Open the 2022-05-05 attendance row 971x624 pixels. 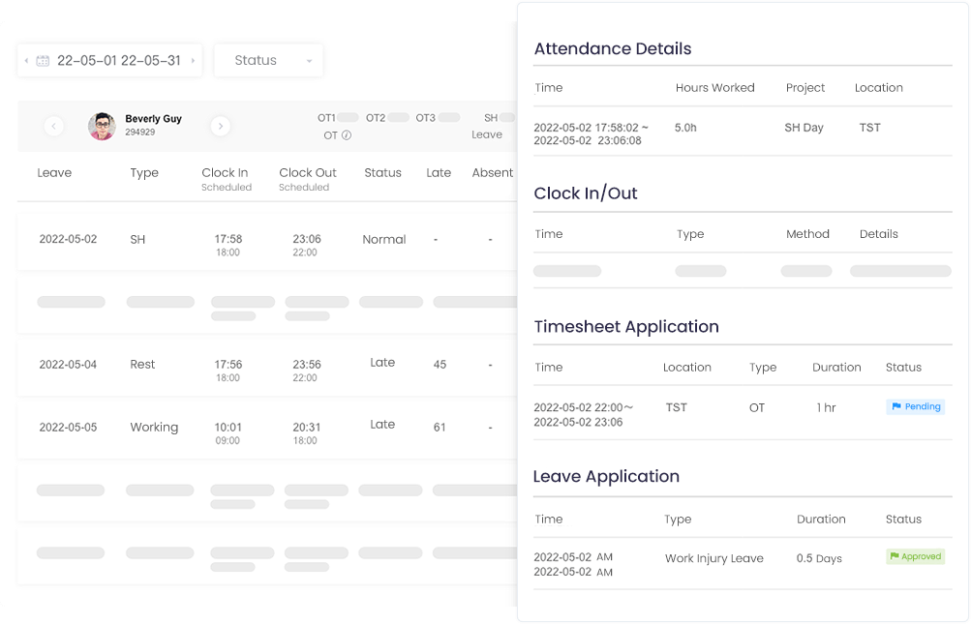(267, 430)
